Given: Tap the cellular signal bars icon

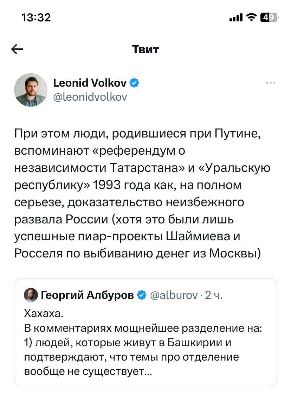Looking at the screenshot, I should pyautogui.click(x=236, y=17).
